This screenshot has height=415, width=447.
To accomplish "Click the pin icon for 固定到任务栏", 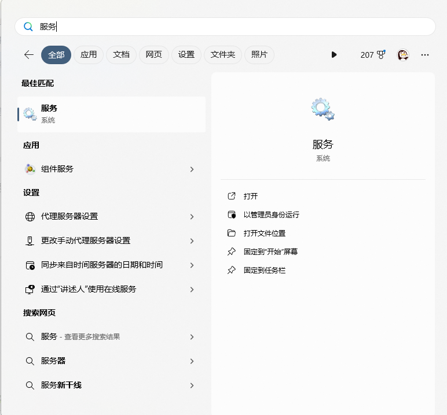I will [x=232, y=270].
